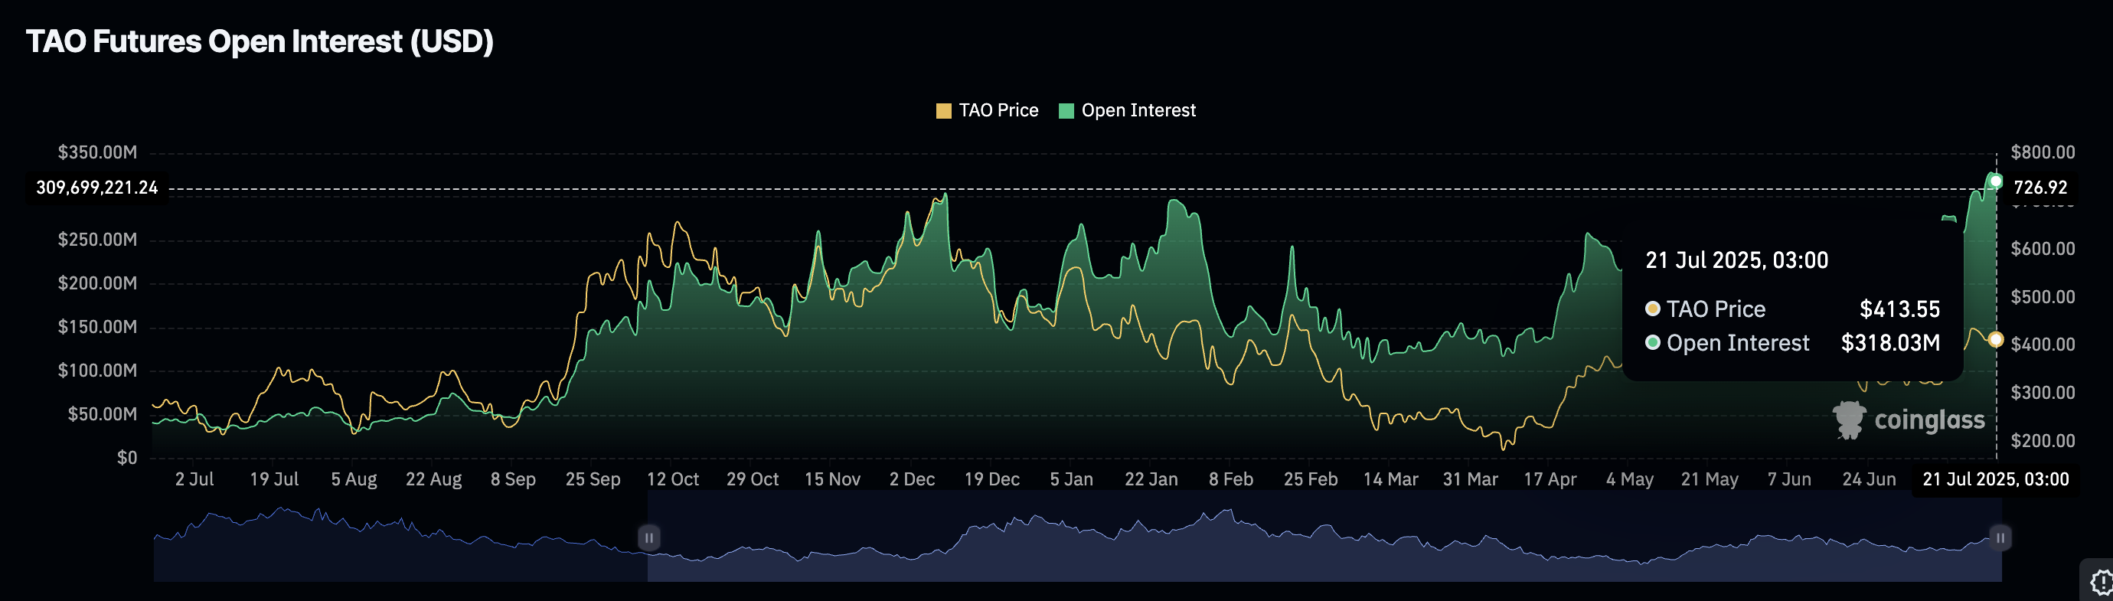Click the left range slider handle

click(648, 538)
